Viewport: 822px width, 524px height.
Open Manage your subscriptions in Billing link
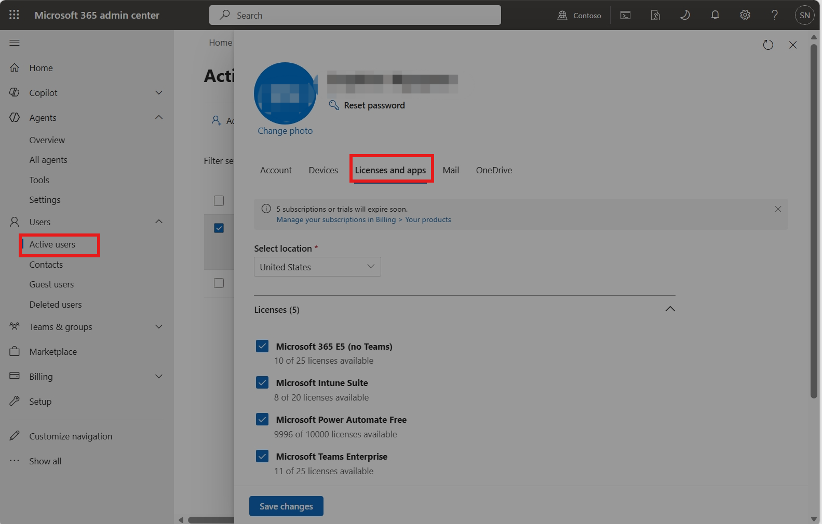coord(336,219)
